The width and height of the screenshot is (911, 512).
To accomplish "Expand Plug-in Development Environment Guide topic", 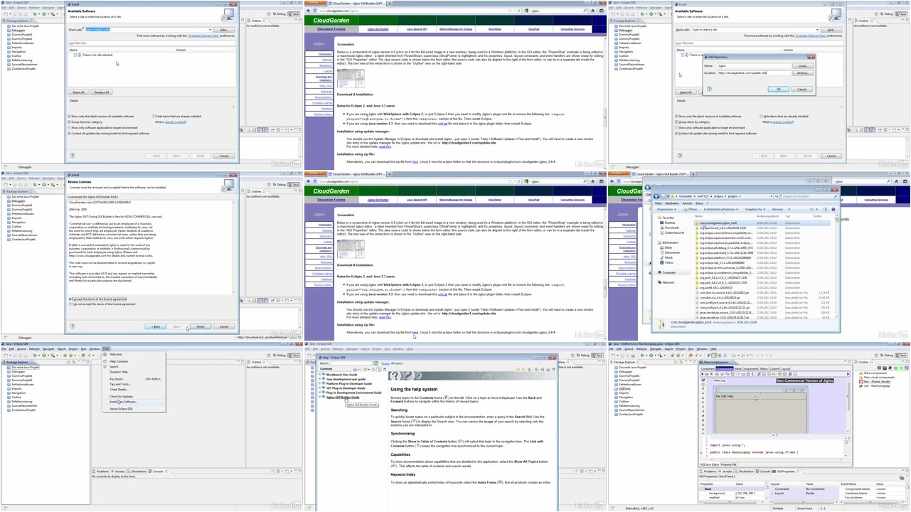I will (x=319, y=393).
